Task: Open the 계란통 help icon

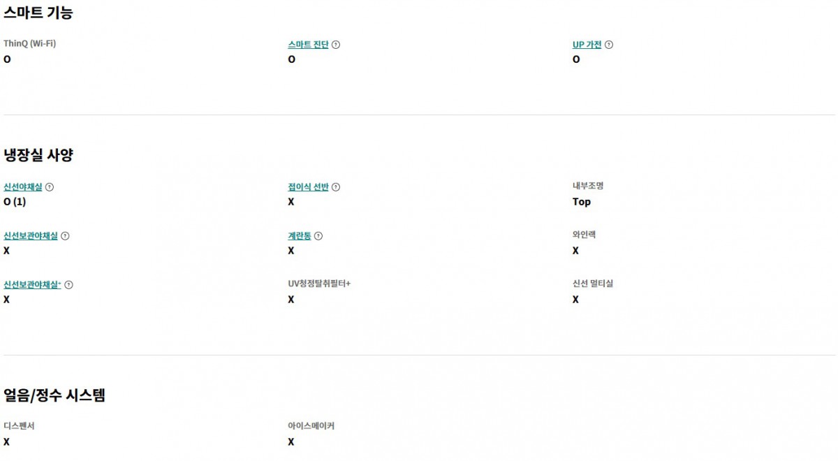Action: coord(318,236)
